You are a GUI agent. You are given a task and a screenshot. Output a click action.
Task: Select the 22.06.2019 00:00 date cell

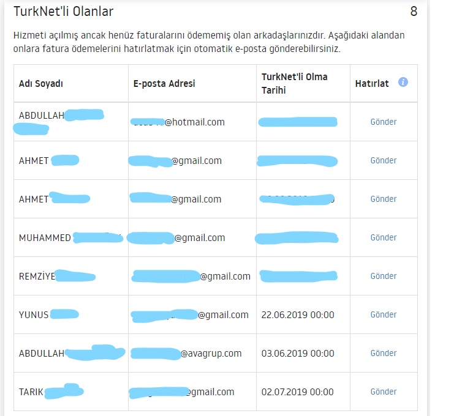point(298,315)
